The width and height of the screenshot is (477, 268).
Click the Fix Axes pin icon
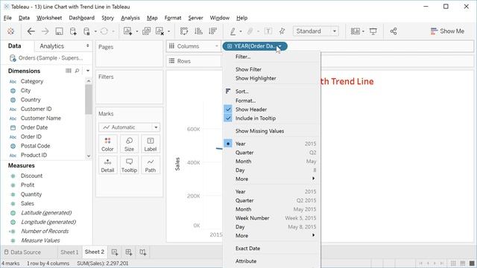point(282,31)
